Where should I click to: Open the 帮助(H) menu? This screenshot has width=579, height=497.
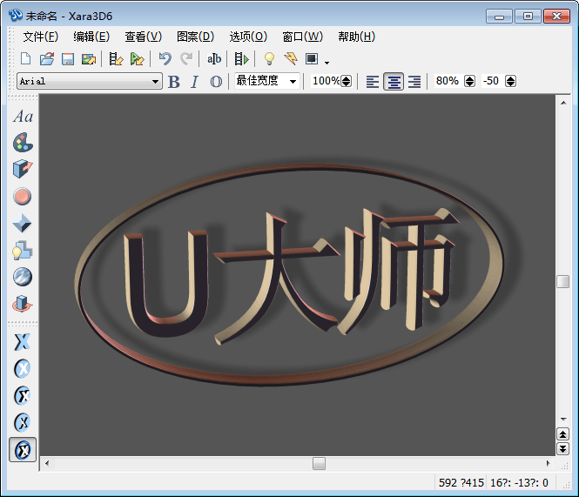click(357, 37)
